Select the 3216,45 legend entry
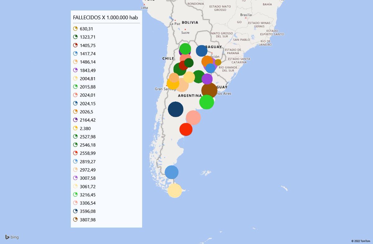373x244 pixels. click(x=84, y=195)
